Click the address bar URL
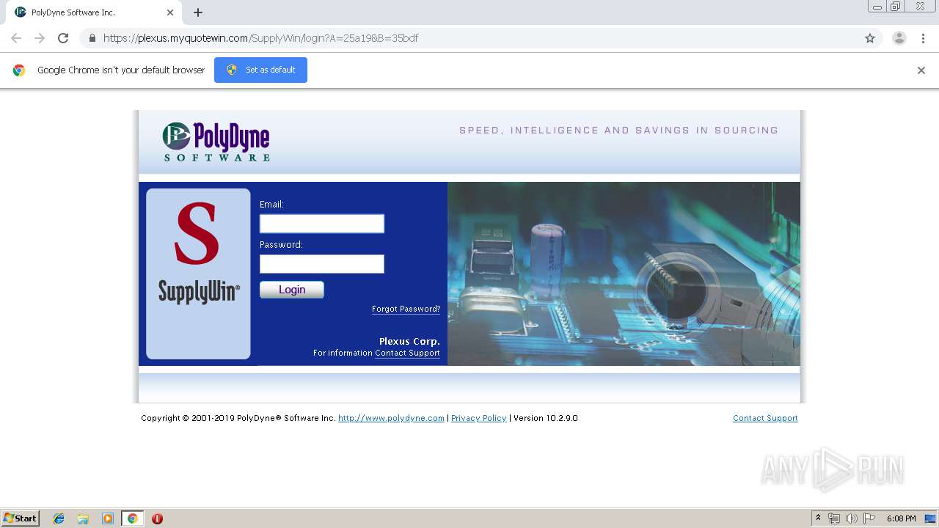Viewport: 939px width, 528px height. click(x=260, y=38)
